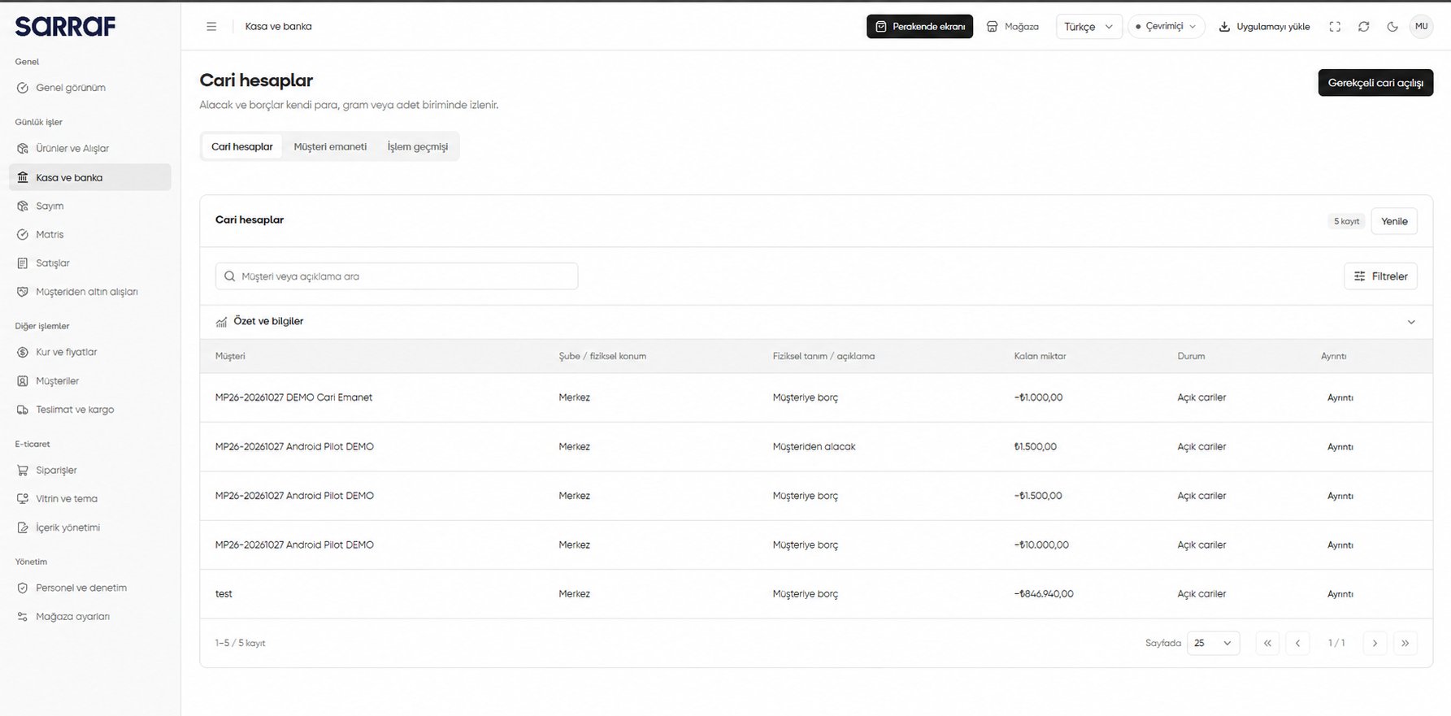The height and width of the screenshot is (716, 1451).
Task: Select Kasa ve banka sidebar item
Action: click(89, 177)
